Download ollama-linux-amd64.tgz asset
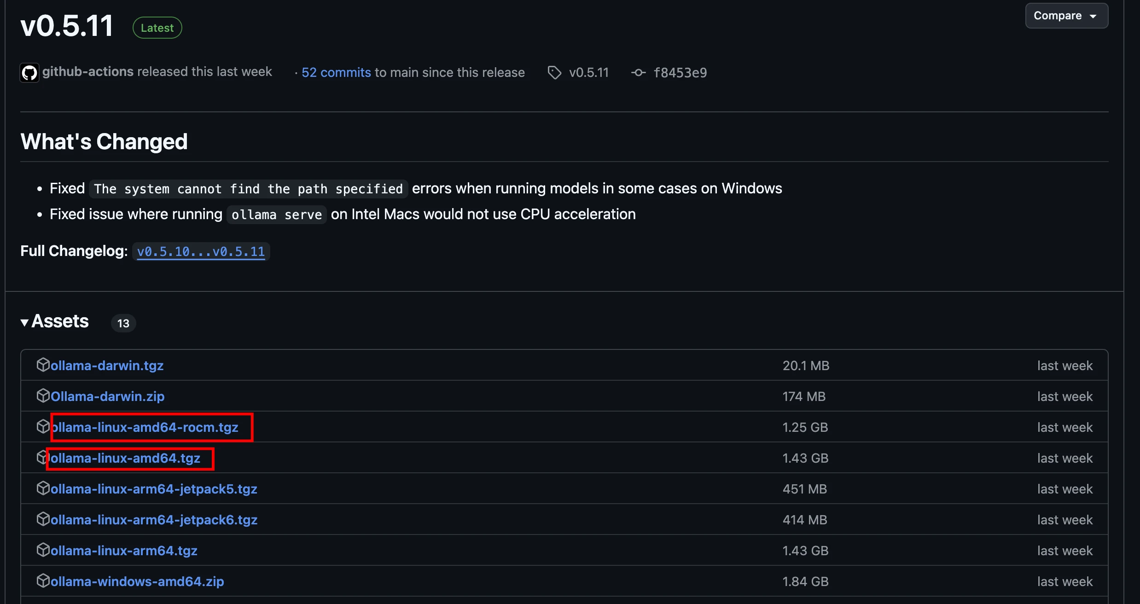Image resolution: width=1140 pixels, height=604 pixels. [125, 458]
